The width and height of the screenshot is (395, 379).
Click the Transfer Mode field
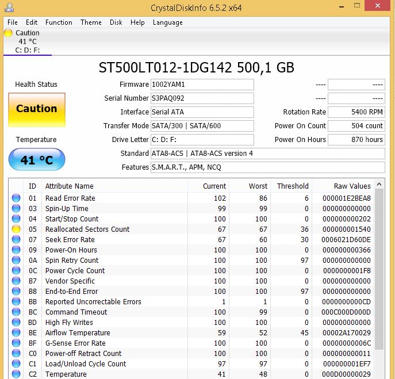point(202,126)
